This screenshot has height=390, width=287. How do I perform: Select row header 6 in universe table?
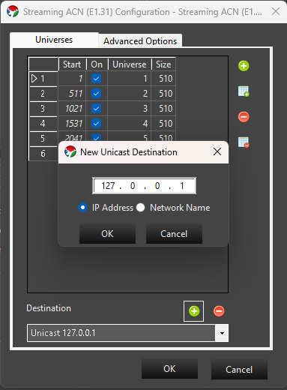[x=43, y=153]
